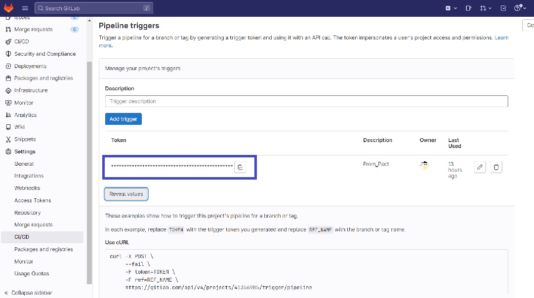Open the hamburger main menu
Viewport: 534px width, 298px height.
tap(25, 8)
